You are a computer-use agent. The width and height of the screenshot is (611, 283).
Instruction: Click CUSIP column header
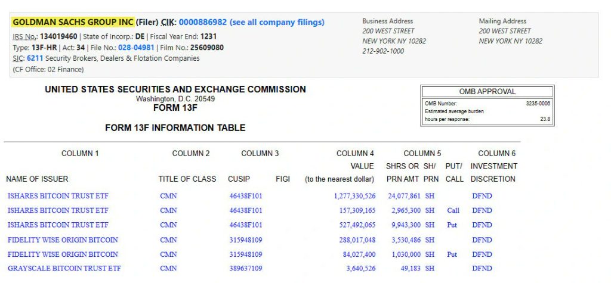tap(239, 179)
